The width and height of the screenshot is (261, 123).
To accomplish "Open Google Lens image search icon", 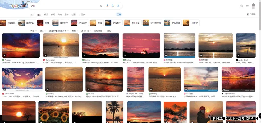I will click(113, 6).
